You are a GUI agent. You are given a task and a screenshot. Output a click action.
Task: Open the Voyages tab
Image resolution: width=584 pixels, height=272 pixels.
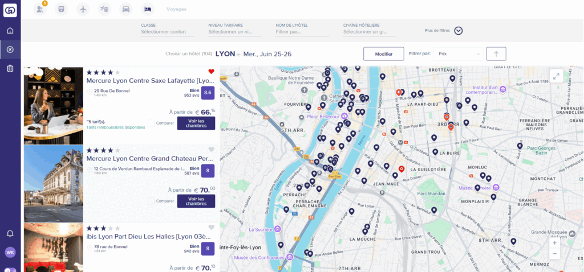click(x=176, y=9)
